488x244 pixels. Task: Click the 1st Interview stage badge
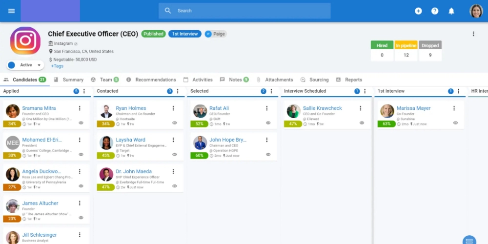click(x=185, y=34)
